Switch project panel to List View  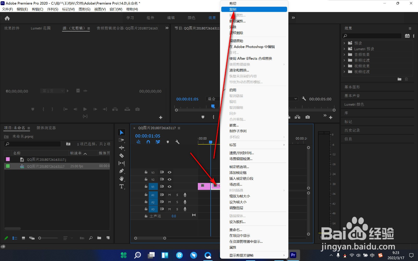(15, 238)
